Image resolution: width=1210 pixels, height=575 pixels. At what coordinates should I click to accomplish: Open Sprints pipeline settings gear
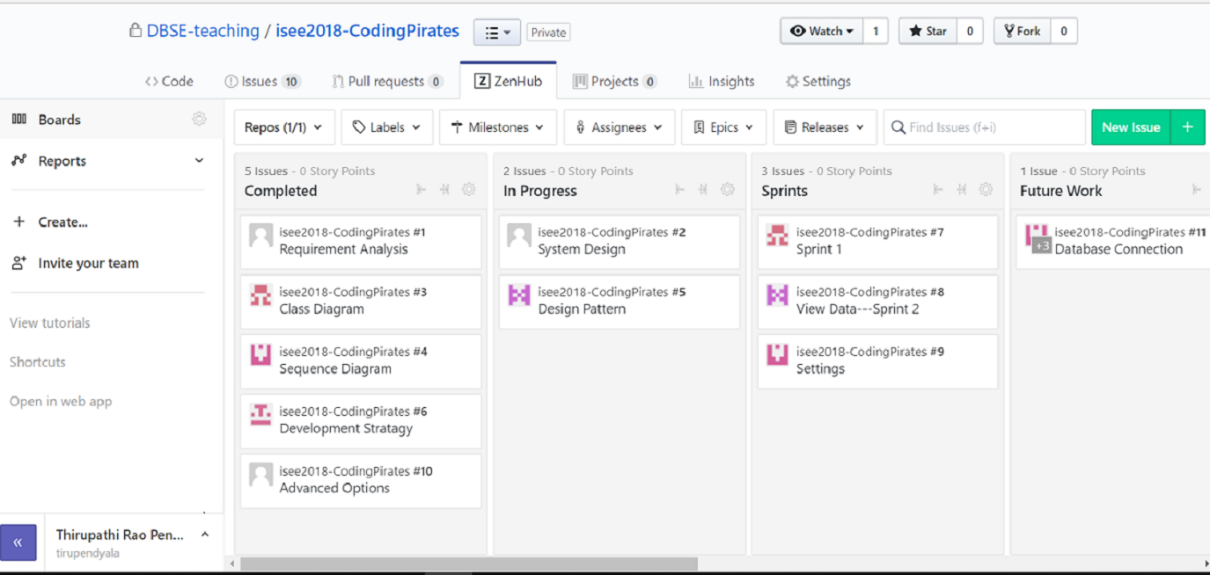(x=986, y=189)
